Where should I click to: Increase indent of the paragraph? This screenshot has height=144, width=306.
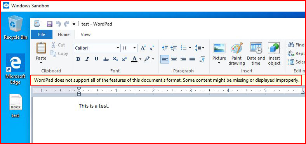click(174, 48)
